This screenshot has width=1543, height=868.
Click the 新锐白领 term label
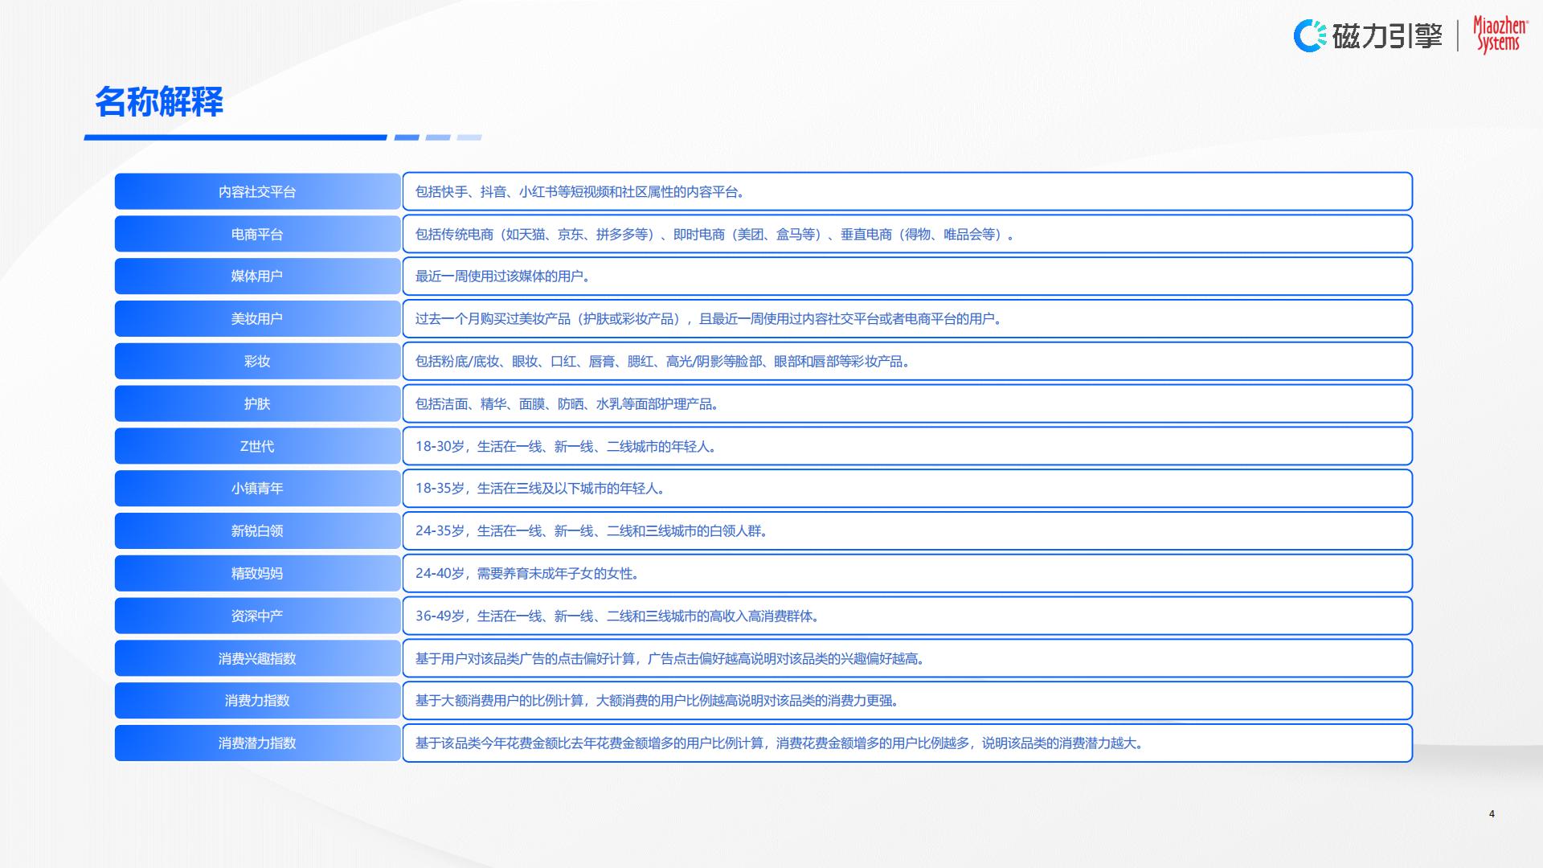[x=257, y=531]
